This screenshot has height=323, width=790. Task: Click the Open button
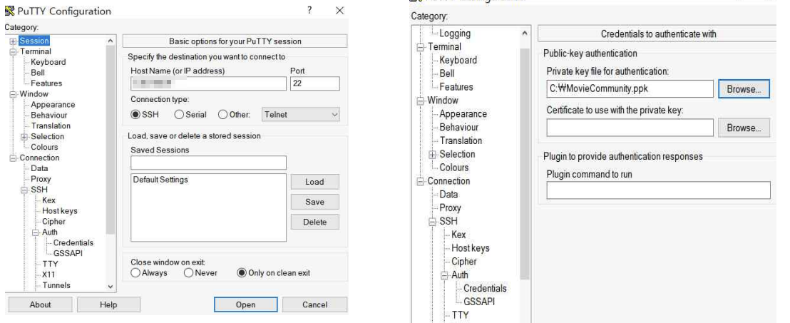click(245, 304)
